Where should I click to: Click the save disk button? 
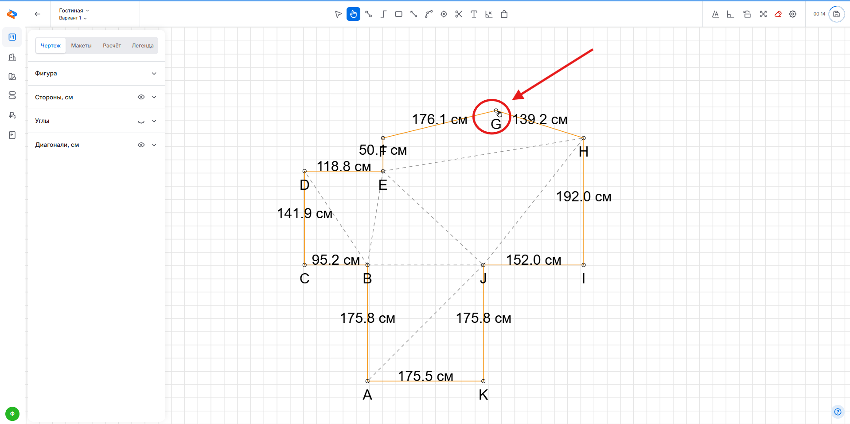pyautogui.click(x=836, y=14)
